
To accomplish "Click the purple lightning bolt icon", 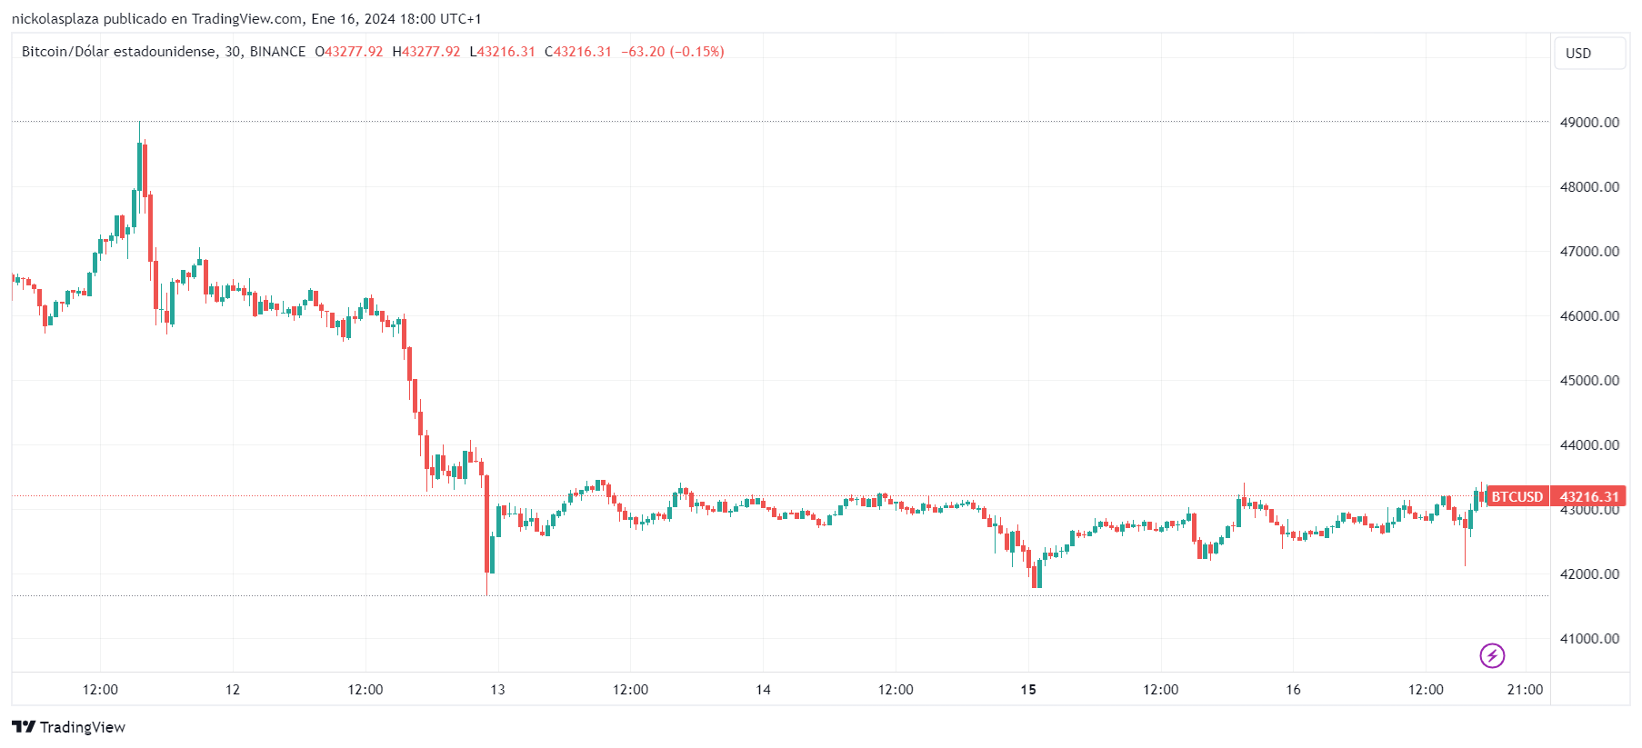I will (1492, 655).
